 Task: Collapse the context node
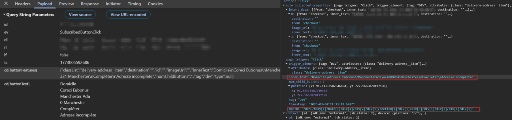click(x=284, y=113)
